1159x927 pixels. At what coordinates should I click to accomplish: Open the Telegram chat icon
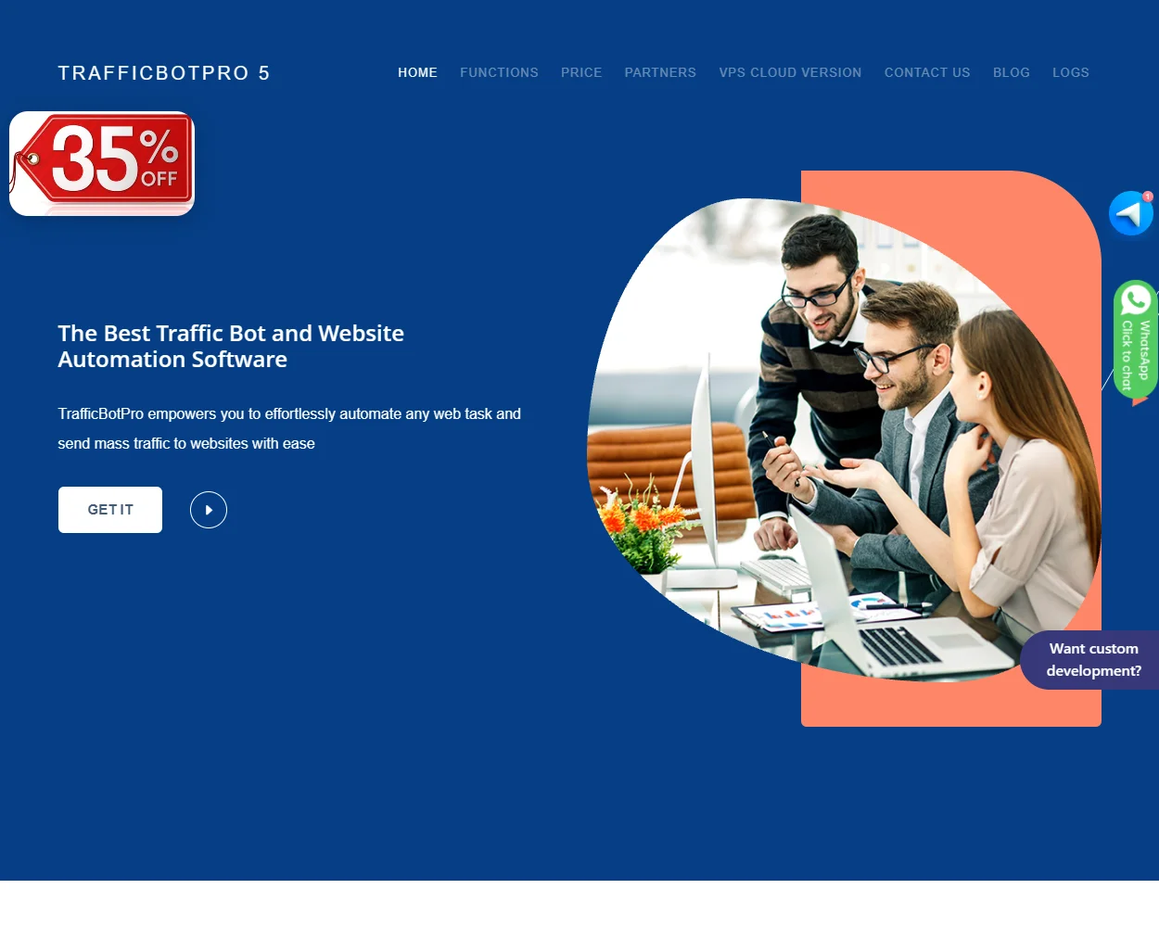[1131, 213]
